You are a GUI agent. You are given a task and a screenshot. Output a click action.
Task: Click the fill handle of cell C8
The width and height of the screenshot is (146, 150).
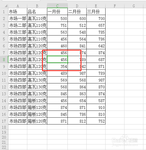point(67,63)
